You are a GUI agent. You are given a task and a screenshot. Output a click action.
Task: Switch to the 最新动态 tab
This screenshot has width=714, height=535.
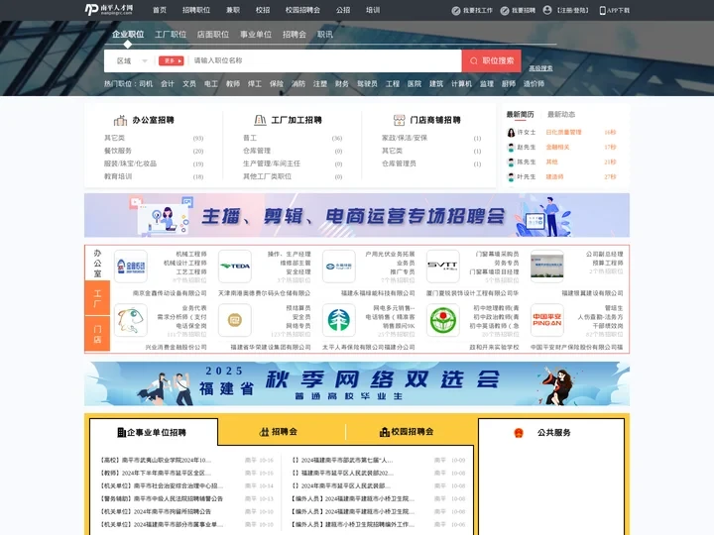[x=561, y=115]
